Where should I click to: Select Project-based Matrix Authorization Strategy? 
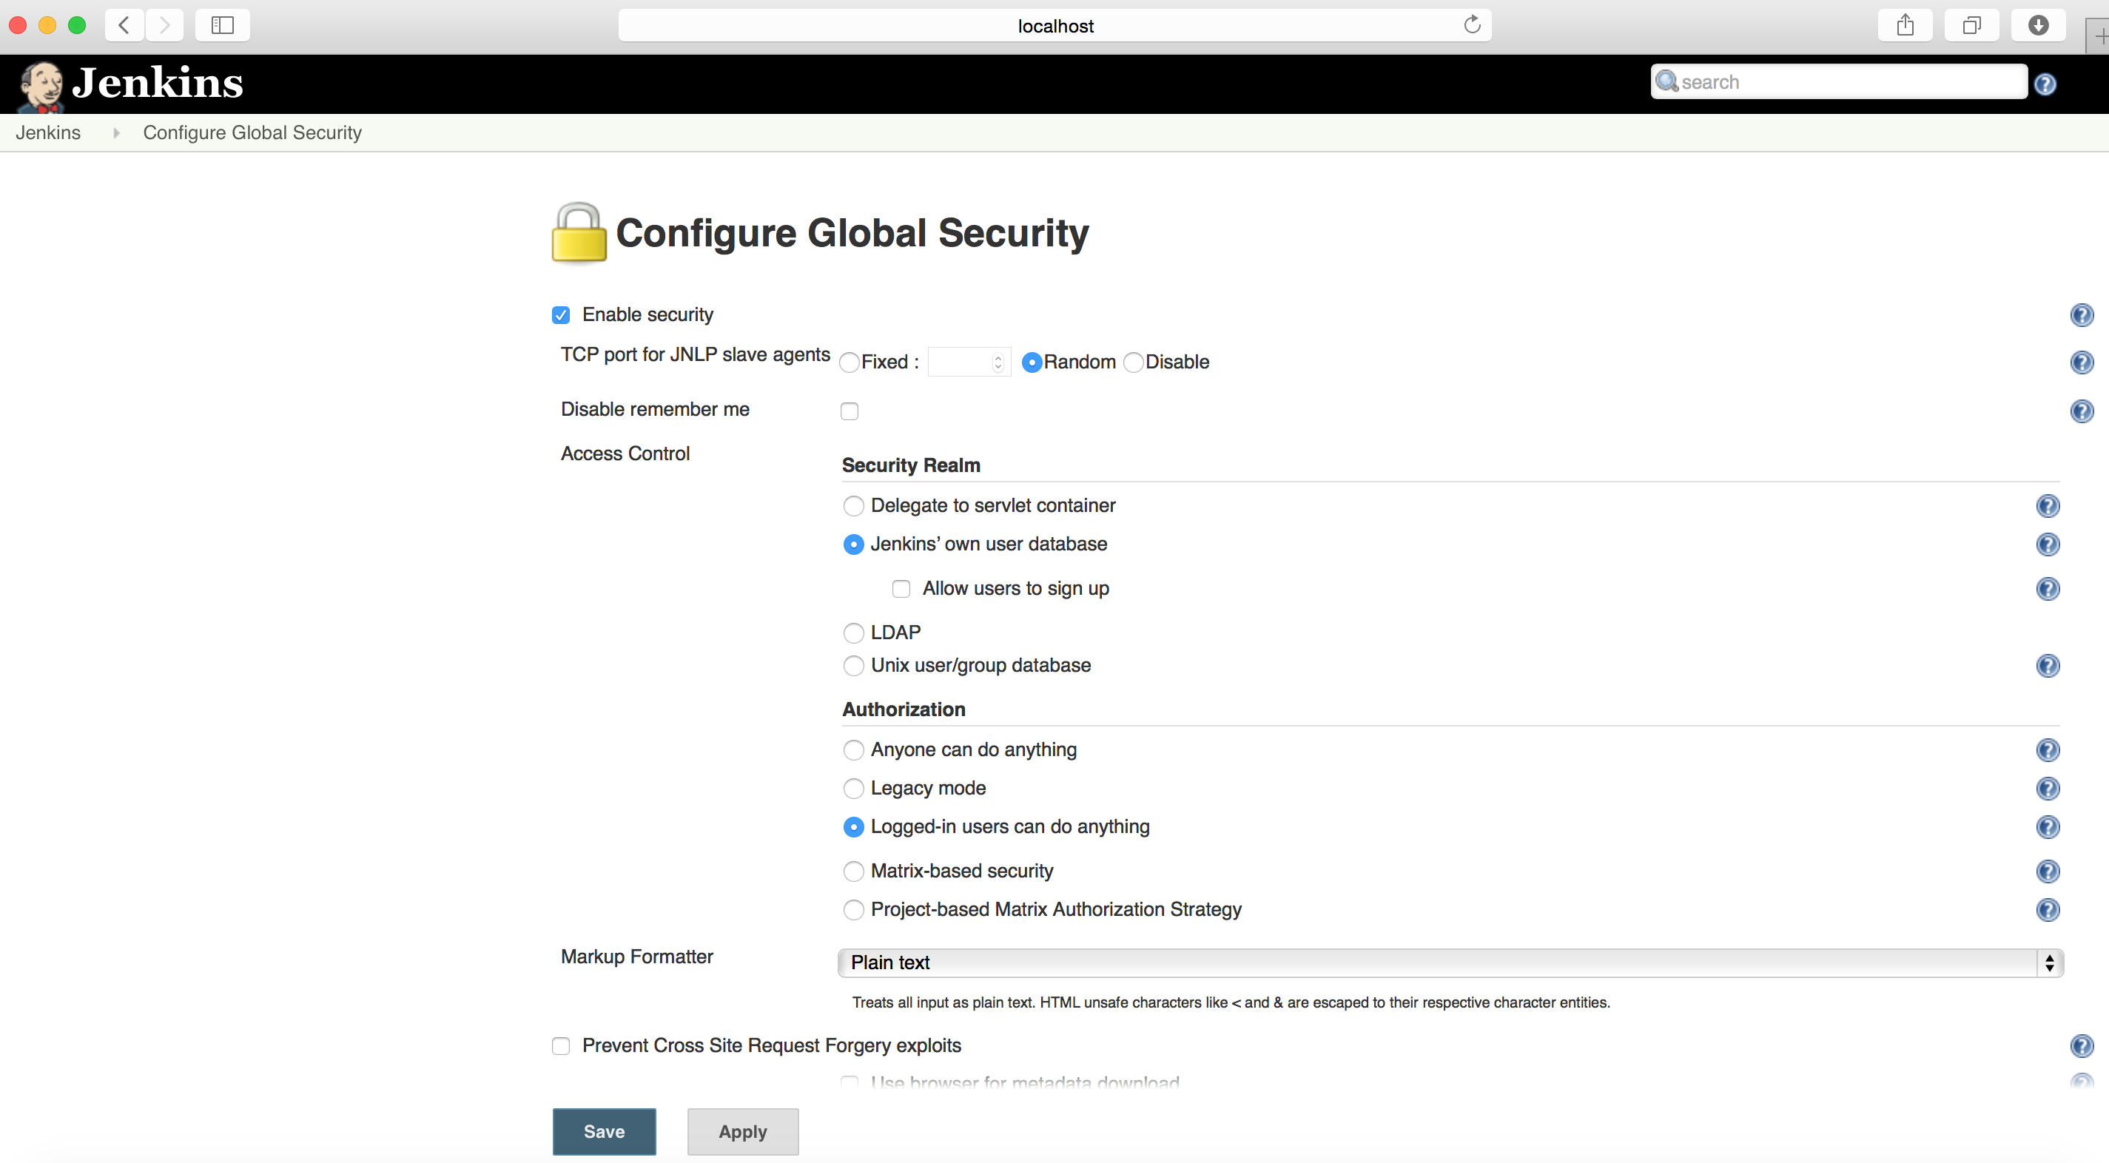click(853, 909)
